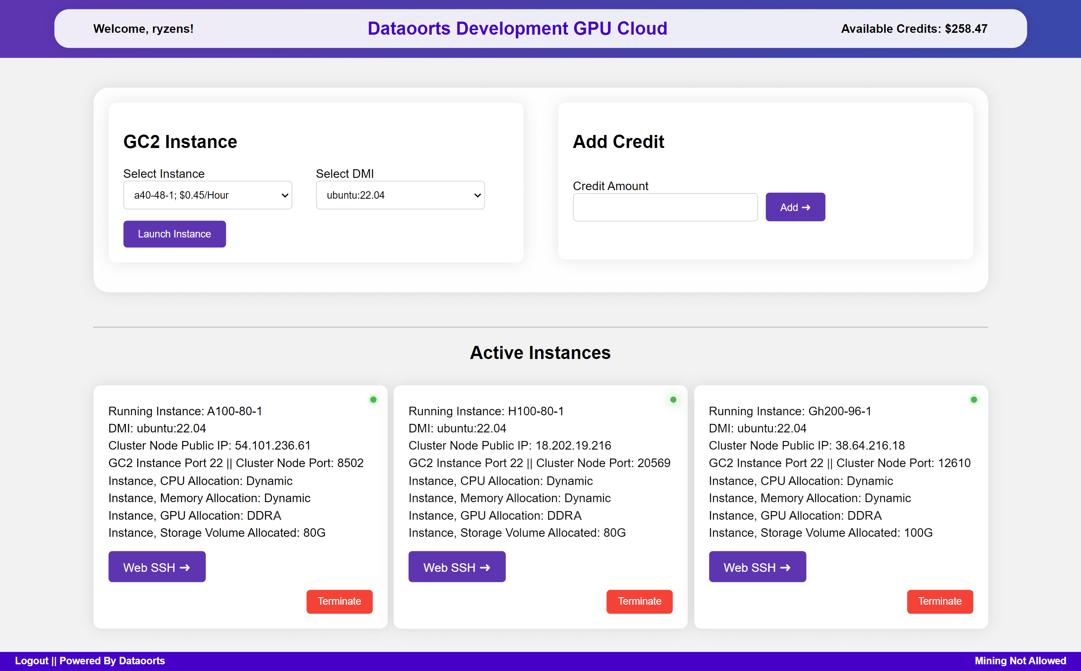
Task: Click Welcome, ryzens! greeting
Action: click(x=144, y=29)
